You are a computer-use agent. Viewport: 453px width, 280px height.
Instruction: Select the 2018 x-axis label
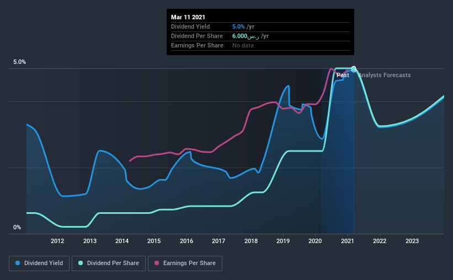click(x=251, y=241)
